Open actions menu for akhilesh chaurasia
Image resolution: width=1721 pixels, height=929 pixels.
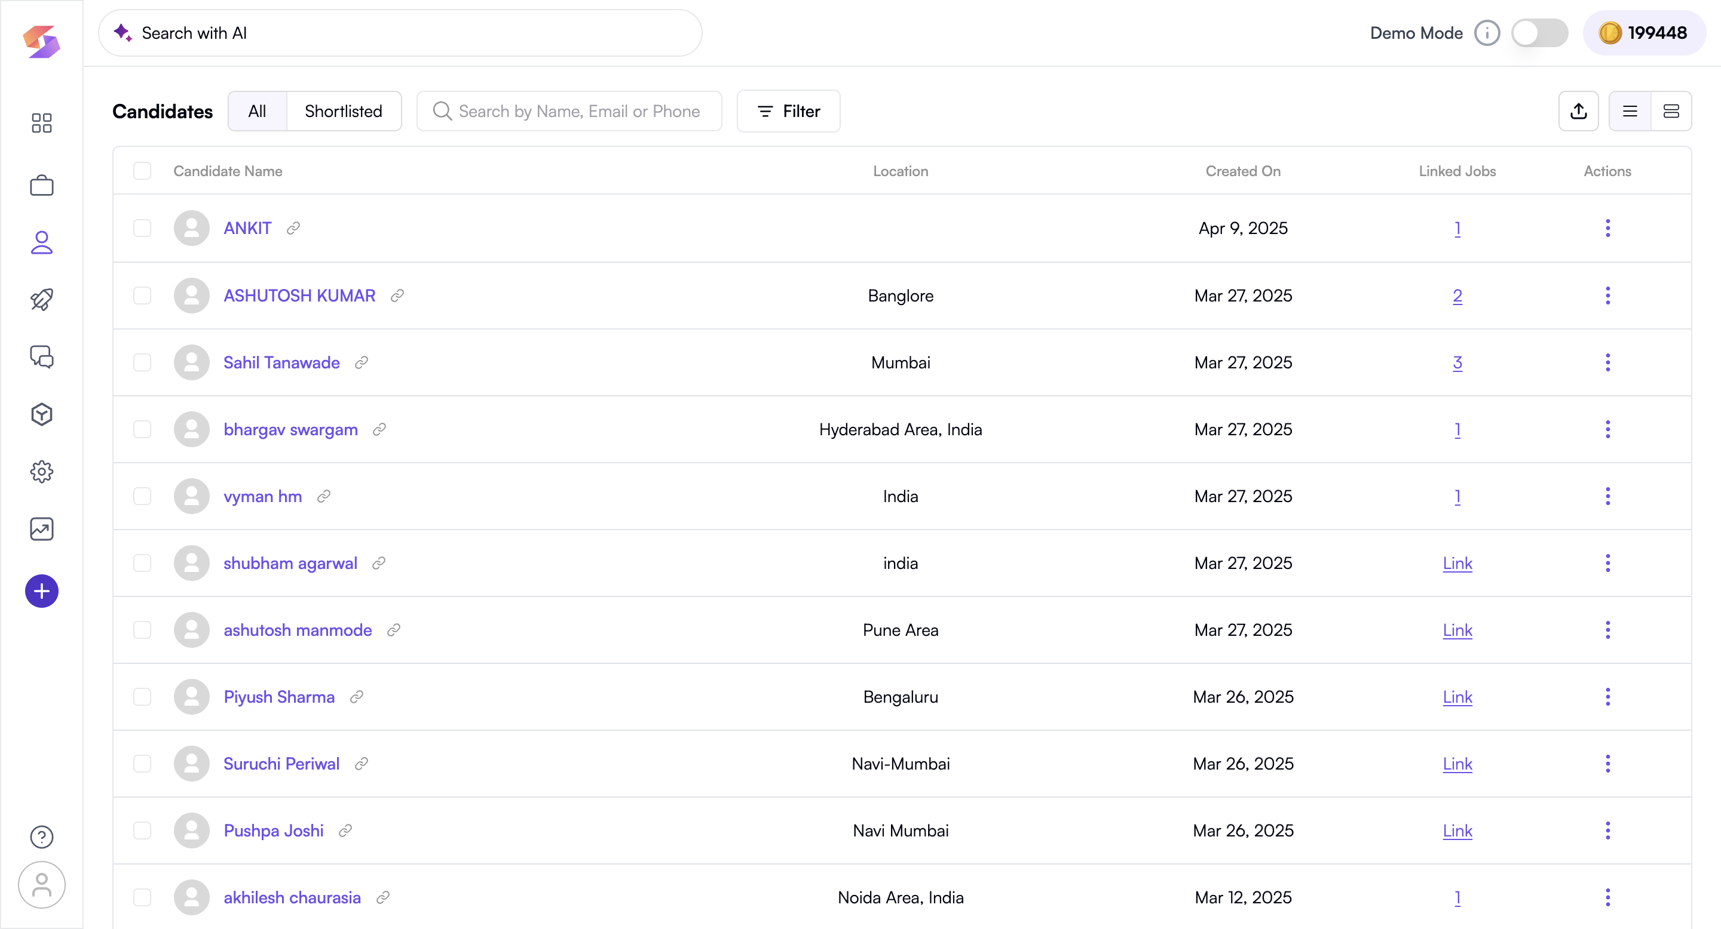click(1608, 897)
